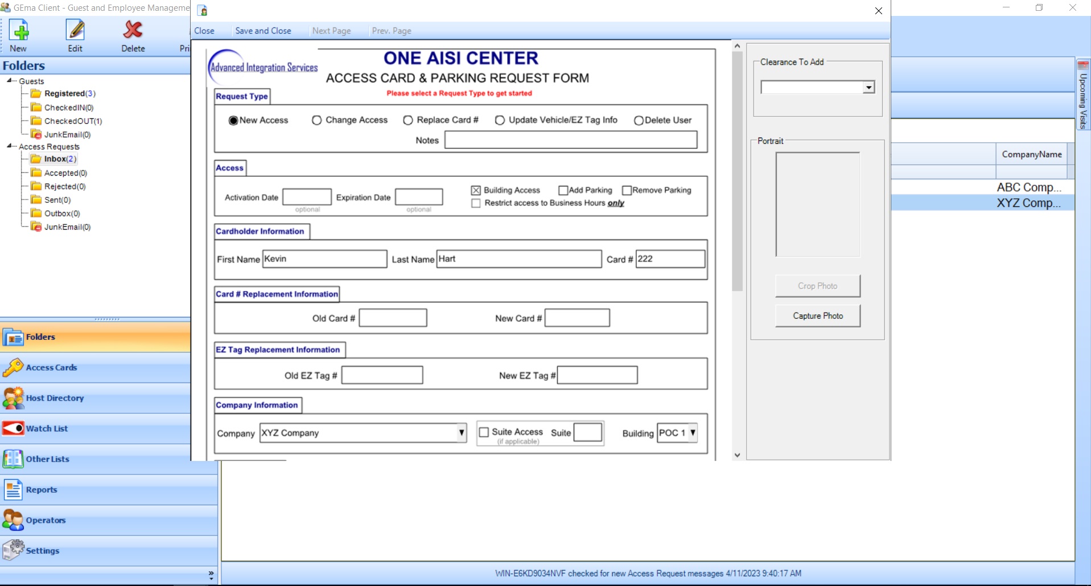
Task: Open the CheckedOUT(1) folder icon
Action: 36,121
